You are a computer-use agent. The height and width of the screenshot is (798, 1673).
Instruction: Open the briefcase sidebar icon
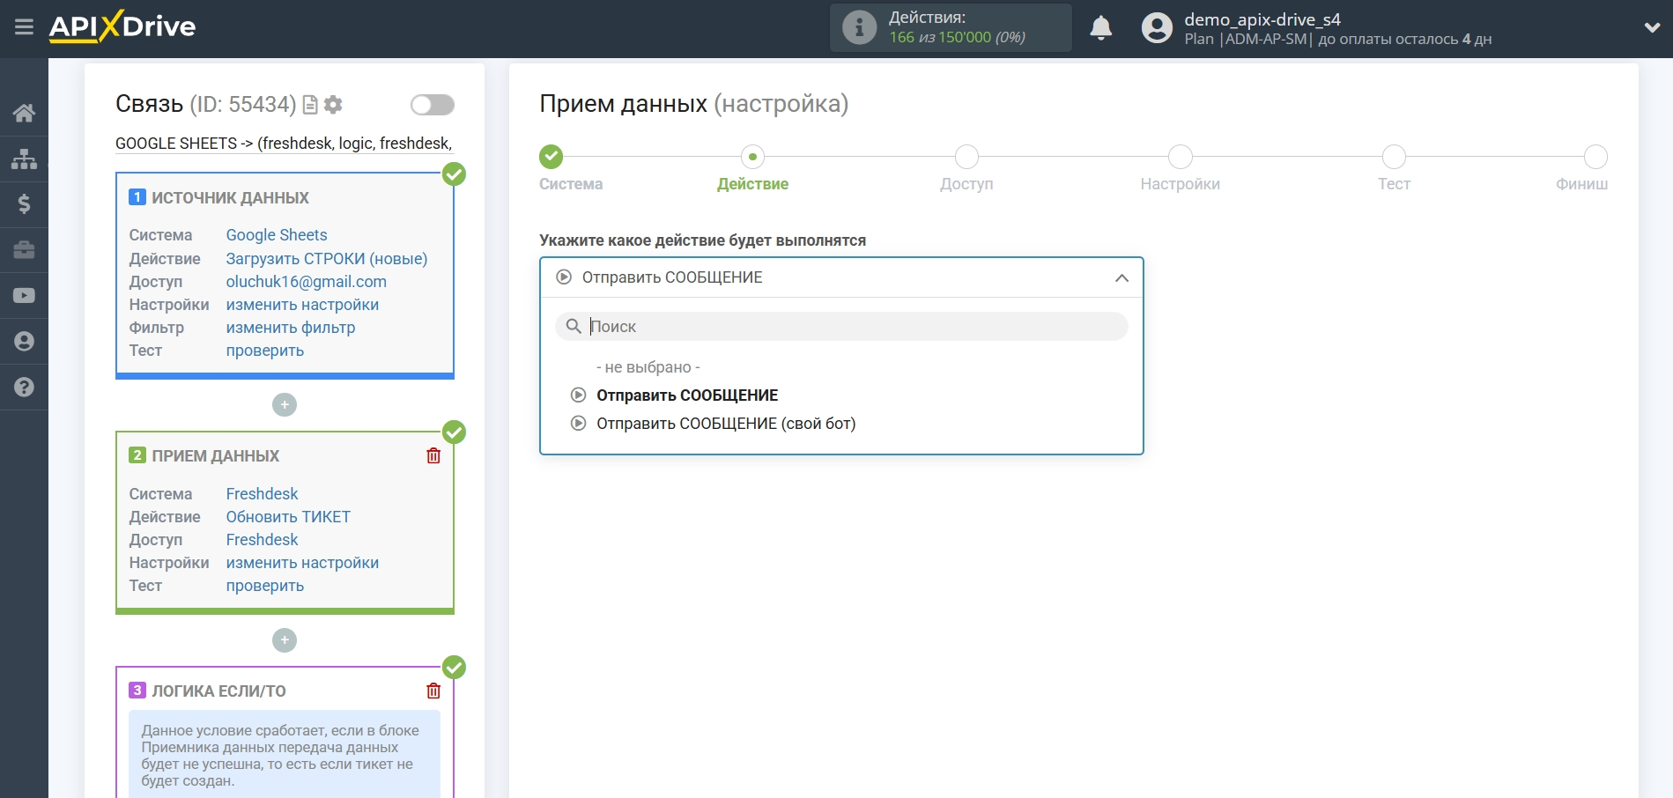(x=24, y=250)
